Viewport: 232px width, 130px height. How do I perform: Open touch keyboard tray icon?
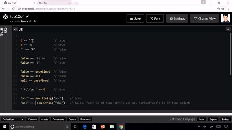219,127
